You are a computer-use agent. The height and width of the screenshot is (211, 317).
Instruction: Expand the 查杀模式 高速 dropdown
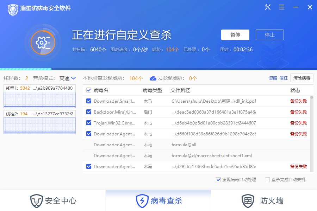[68, 78]
